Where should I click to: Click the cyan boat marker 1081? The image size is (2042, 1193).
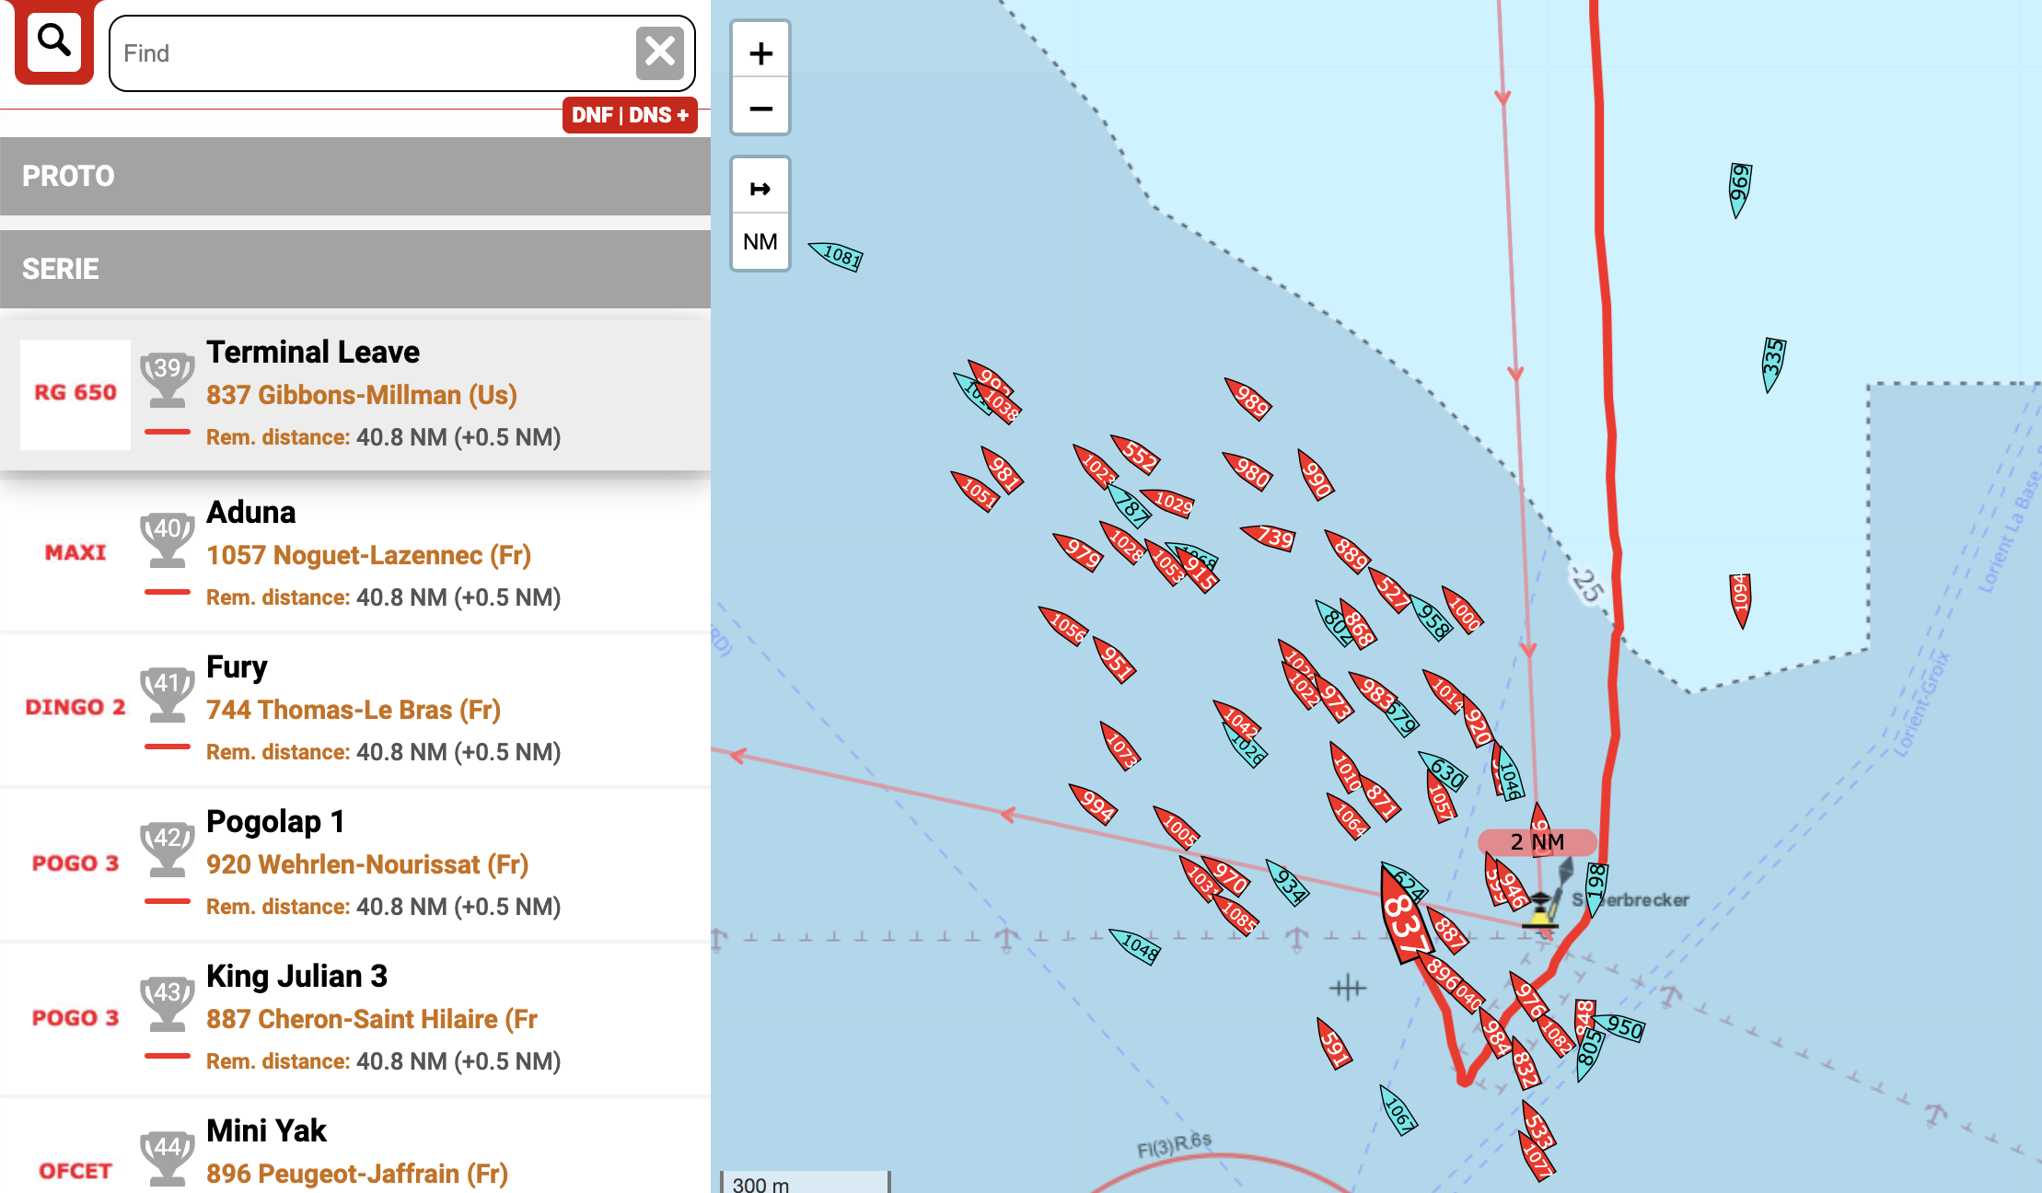[837, 255]
